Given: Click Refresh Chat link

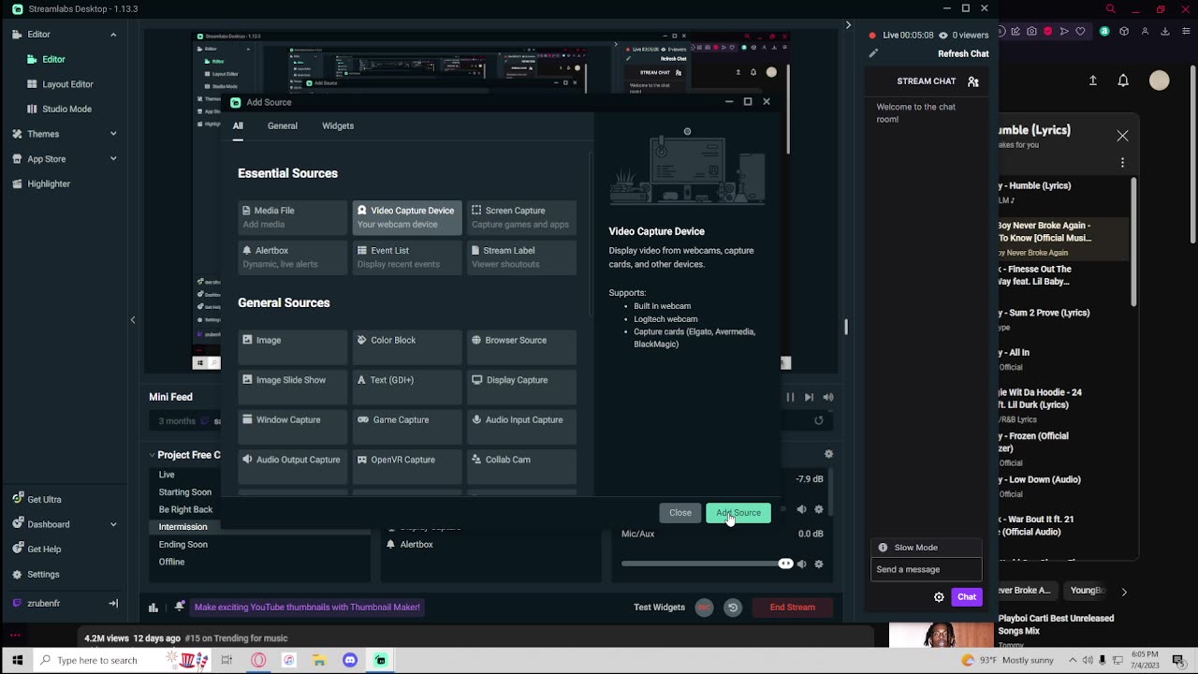Looking at the screenshot, I should pyautogui.click(x=963, y=53).
